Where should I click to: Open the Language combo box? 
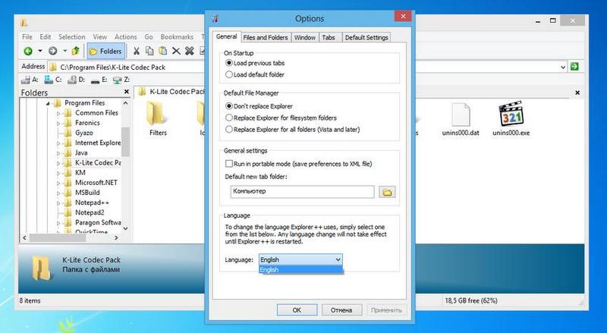click(x=300, y=259)
